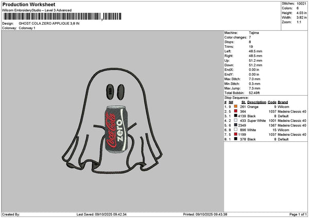
Task: Click the orange color swatch in stop 1
Action: [235, 106]
